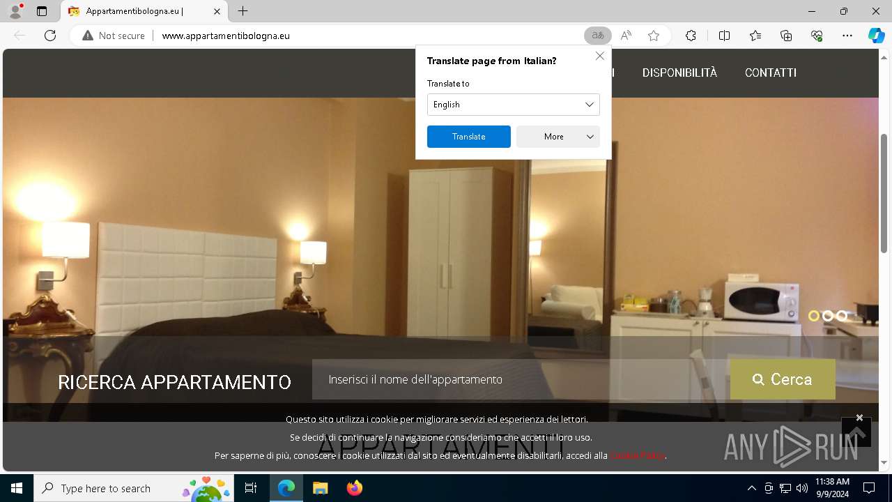Open Collections panel

(786, 36)
